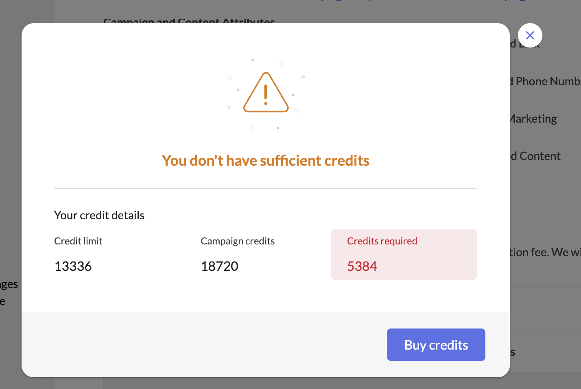Image resolution: width=581 pixels, height=389 pixels.
Task: Click the credit limit value 13336
Action: 73,266
